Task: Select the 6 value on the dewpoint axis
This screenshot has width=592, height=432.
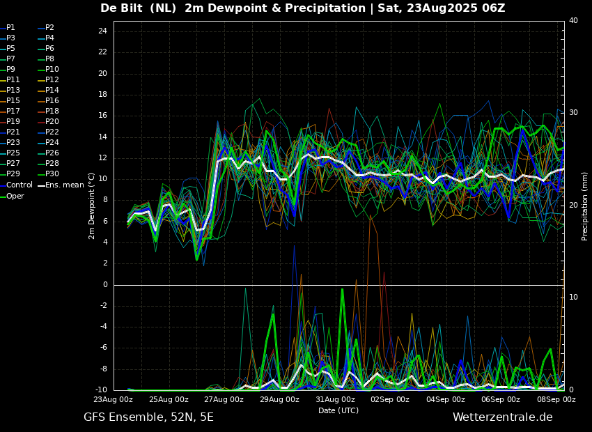Action: click(105, 222)
